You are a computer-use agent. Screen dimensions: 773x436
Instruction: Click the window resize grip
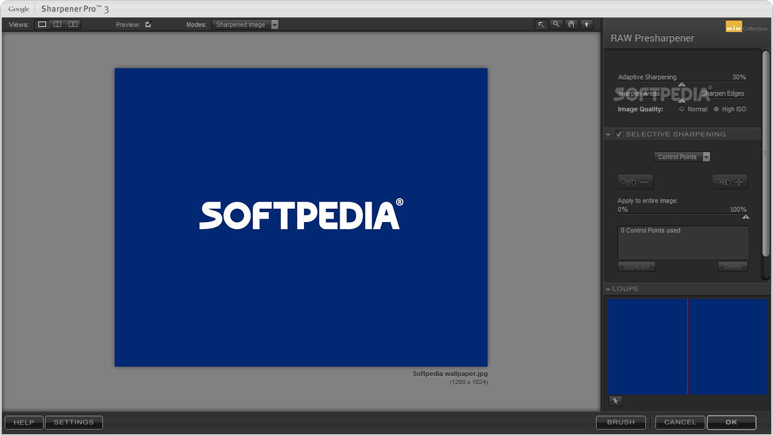[767, 430]
